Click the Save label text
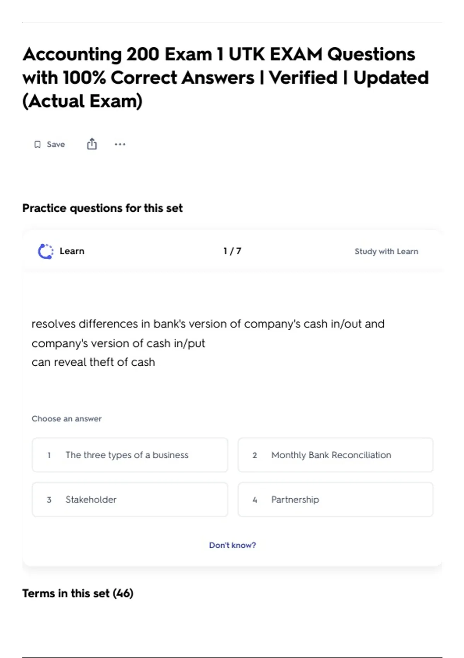Screen dimensions: 464x658 pyautogui.click(x=56, y=144)
